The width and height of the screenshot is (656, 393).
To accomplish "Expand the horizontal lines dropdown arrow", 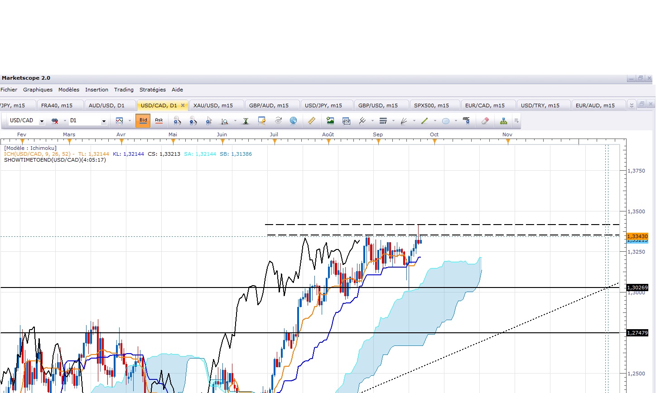I will click(393, 121).
